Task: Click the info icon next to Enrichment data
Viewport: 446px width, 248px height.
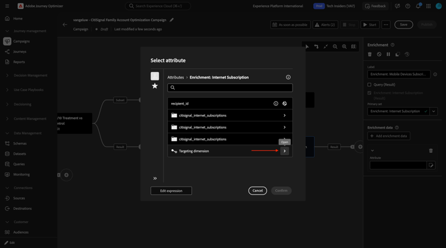Action: click(x=397, y=128)
